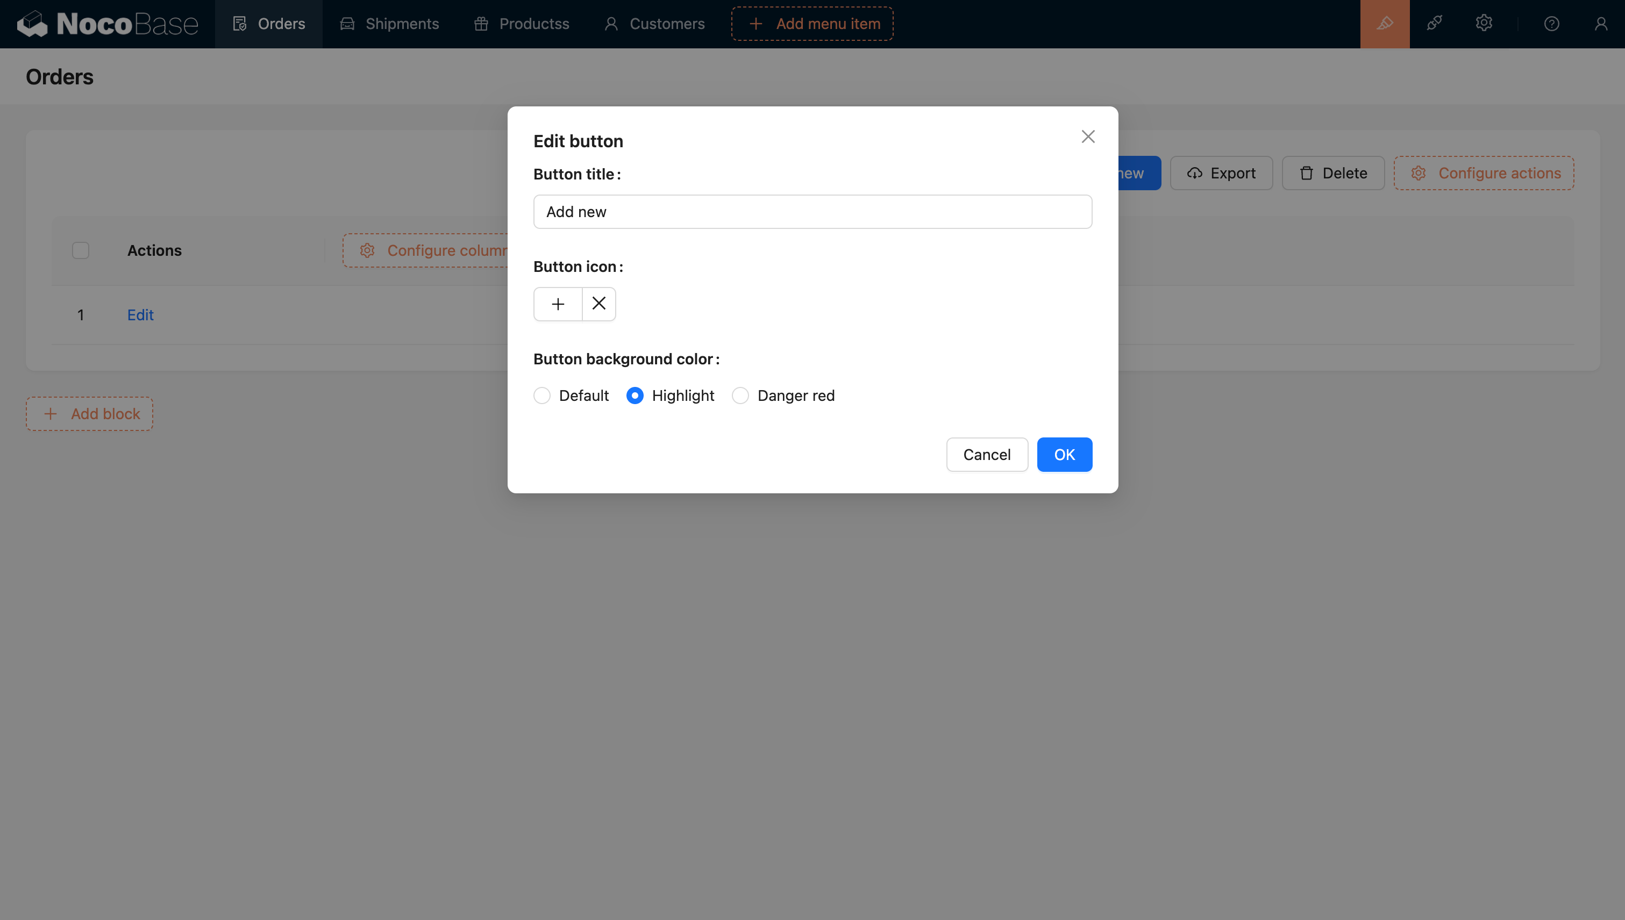Close the Edit button dialog
The width and height of the screenshot is (1625, 920).
click(x=1088, y=136)
